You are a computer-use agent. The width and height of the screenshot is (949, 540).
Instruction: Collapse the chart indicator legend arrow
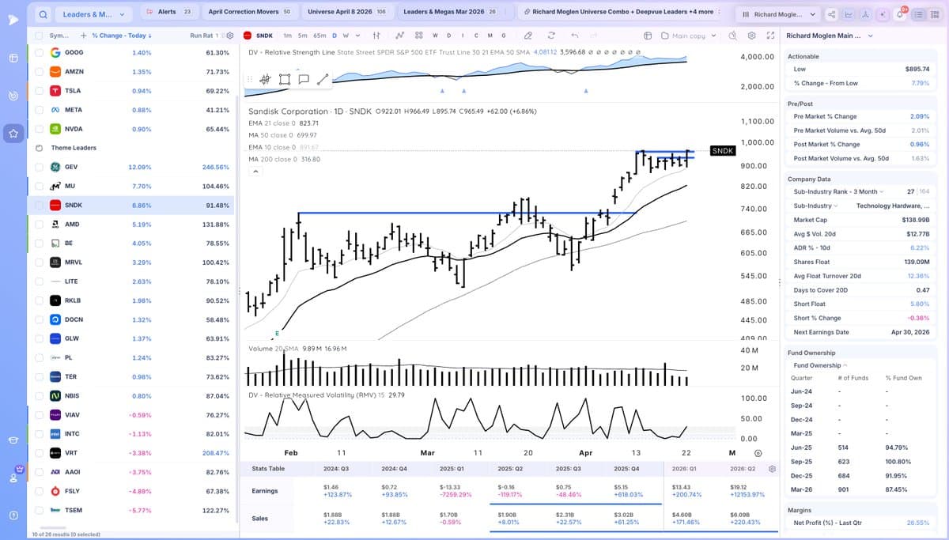[x=255, y=172]
